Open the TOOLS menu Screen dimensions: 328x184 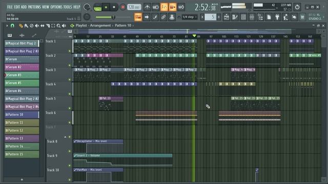(68, 7)
